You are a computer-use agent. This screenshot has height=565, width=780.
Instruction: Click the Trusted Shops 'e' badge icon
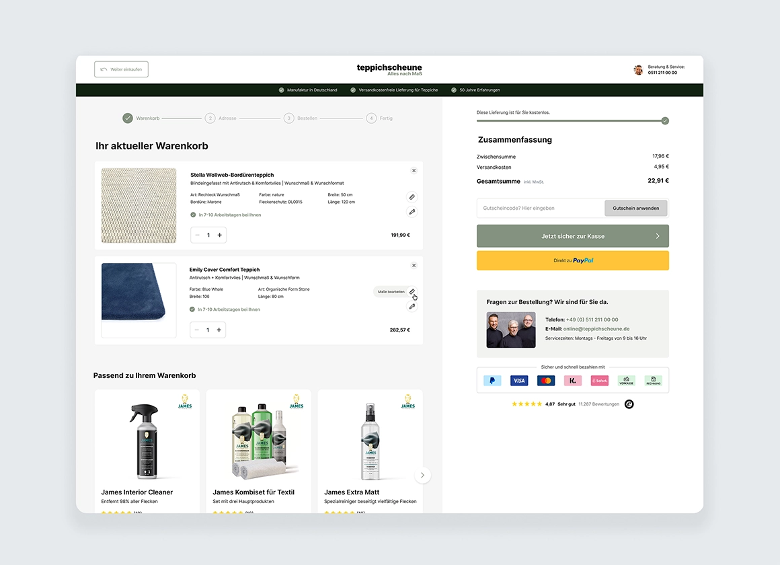tap(629, 404)
